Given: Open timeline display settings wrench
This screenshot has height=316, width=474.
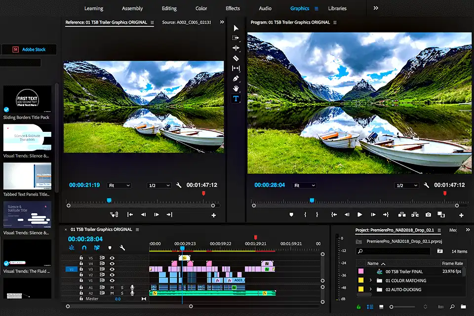Looking at the screenshot, I should pyautogui.click(x=122, y=248).
